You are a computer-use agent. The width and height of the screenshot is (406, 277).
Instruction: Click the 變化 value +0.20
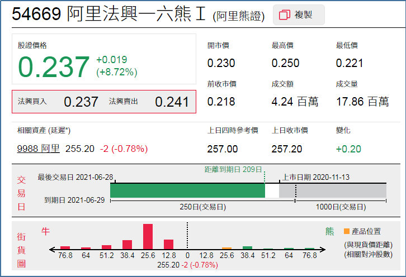click(x=348, y=149)
